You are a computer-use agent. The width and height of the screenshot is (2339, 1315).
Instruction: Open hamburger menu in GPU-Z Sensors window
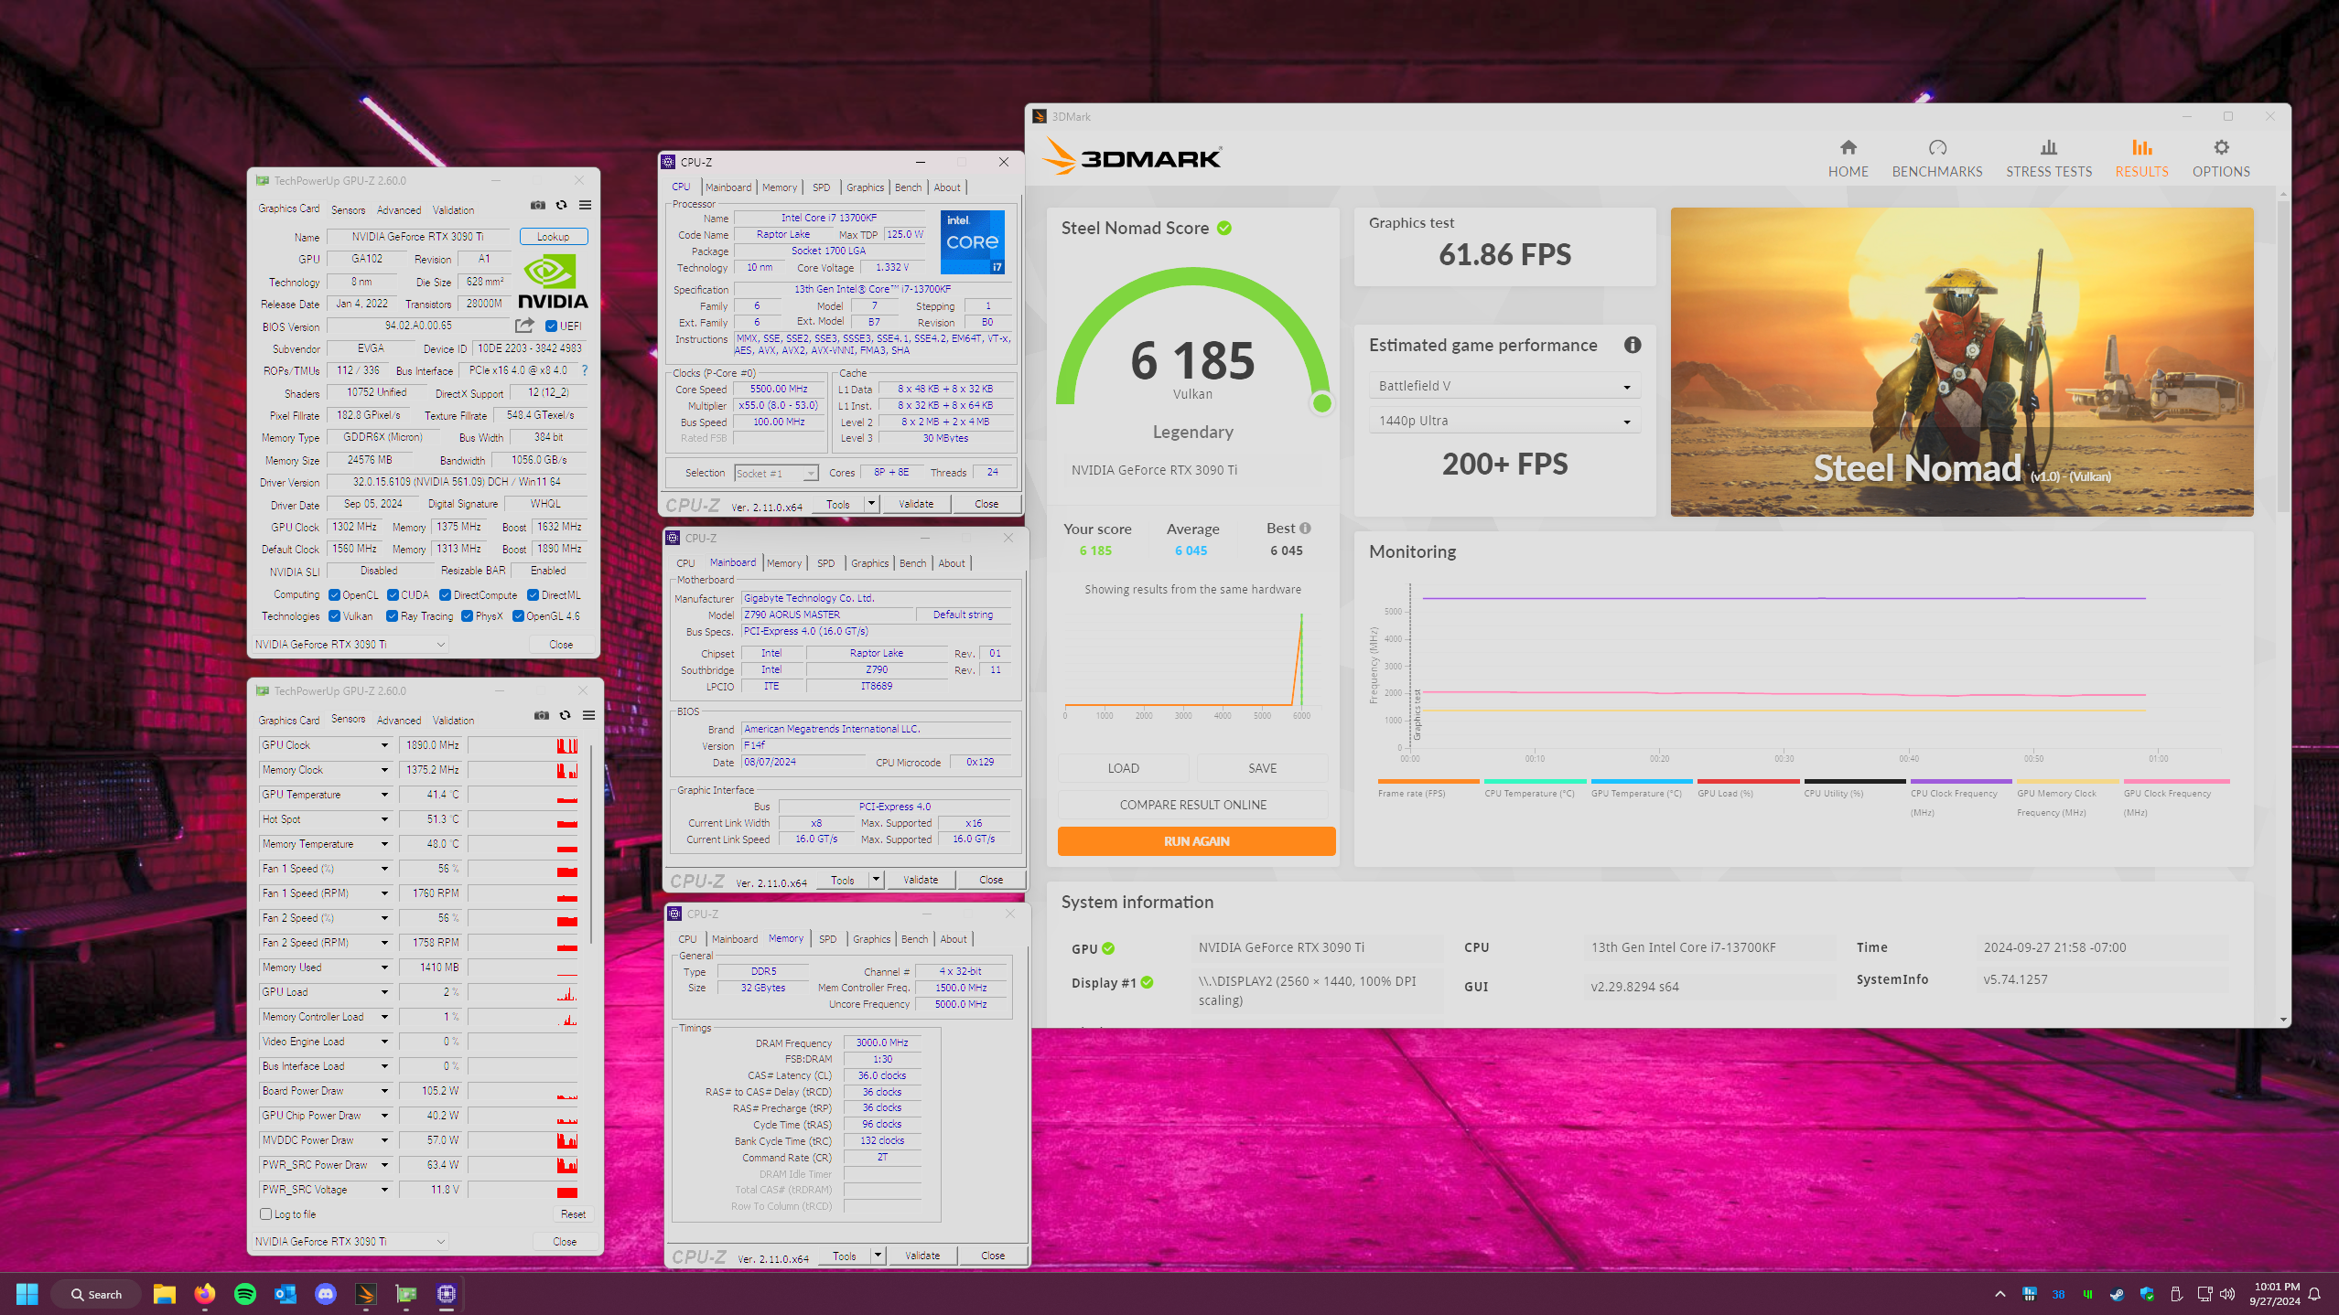pyautogui.click(x=588, y=715)
